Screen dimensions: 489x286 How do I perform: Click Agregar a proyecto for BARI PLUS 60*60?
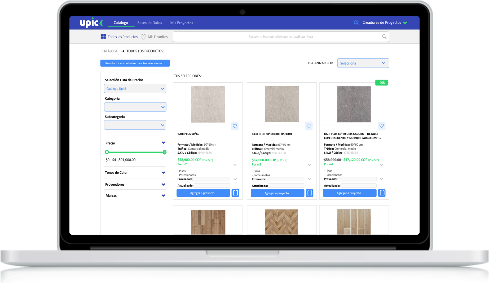click(203, 193)
